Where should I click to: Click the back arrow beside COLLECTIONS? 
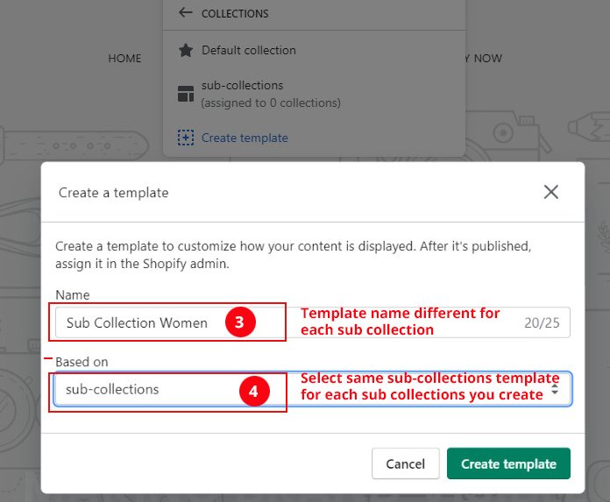pyautogui.click(x=185, y=13)
